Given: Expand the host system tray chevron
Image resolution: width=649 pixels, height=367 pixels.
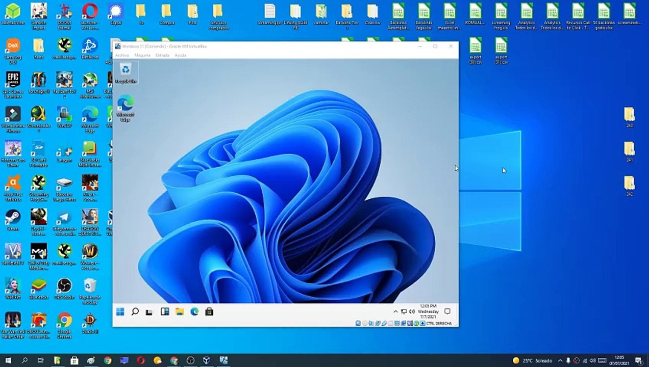Looking at the screenshot, I should (561, 360).
